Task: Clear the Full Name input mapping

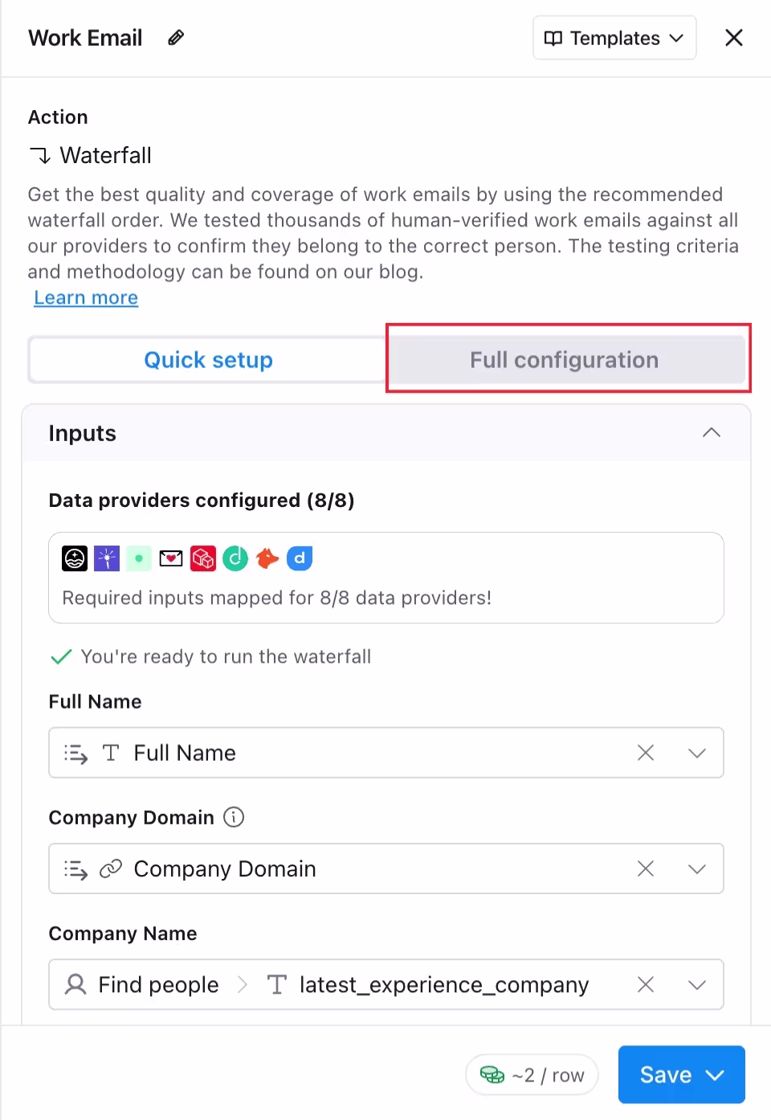Action: pos(646,753)
